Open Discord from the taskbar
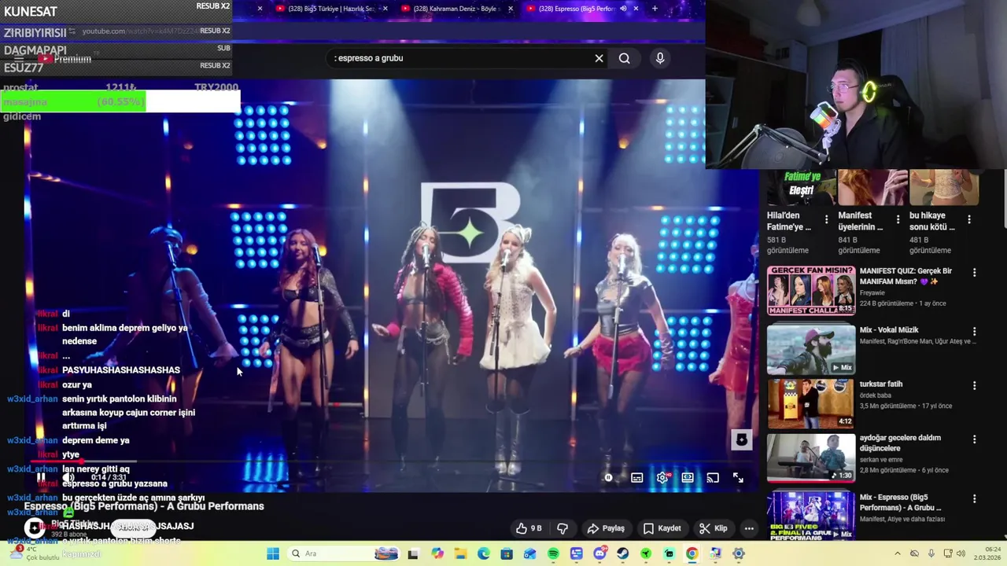 pyautogui.click(x=599, y=553)
